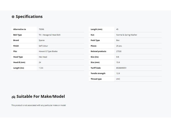Click the Pack Type row label
The width and height of the screenshot is (171, 128).
[95, 40]
